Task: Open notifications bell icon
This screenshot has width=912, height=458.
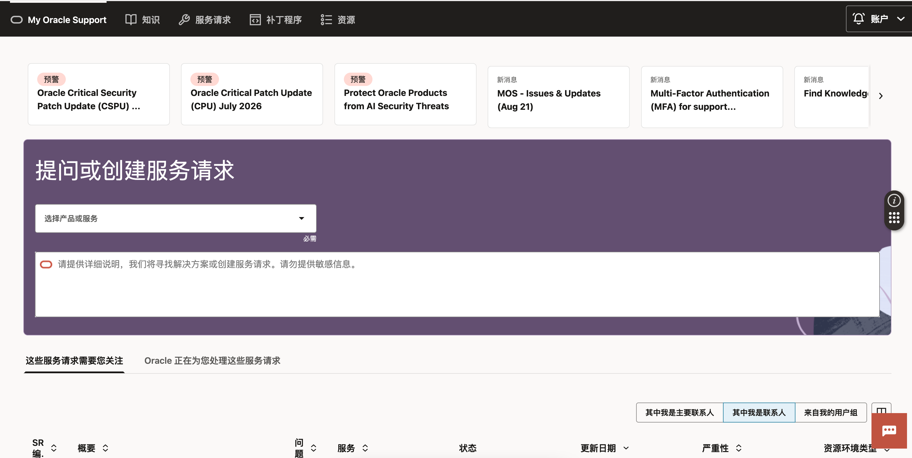Action: click(x=858, y=18)
